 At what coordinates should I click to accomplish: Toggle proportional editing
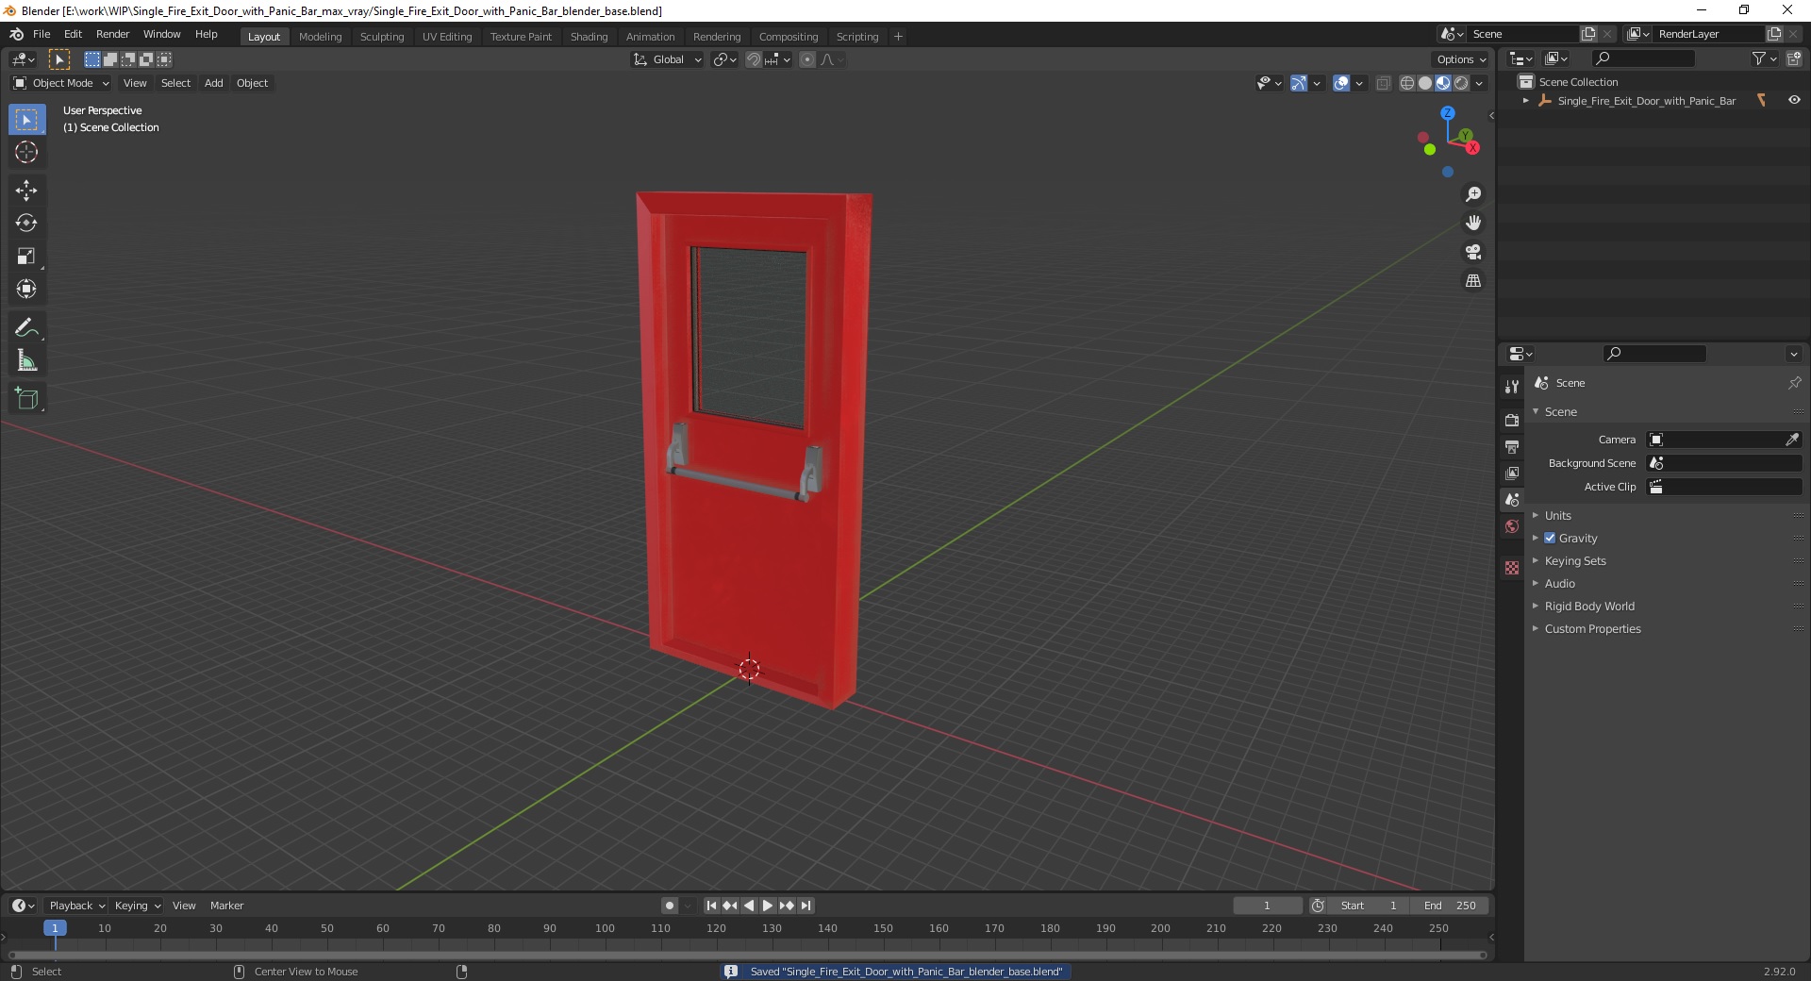(807, 59)
